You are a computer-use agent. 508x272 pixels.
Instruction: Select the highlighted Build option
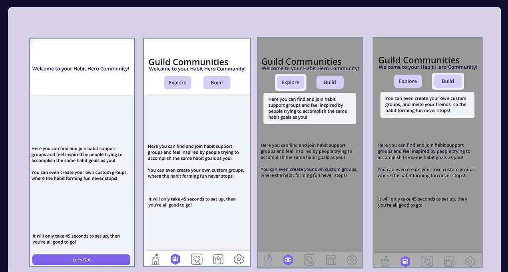coord(448,81)
